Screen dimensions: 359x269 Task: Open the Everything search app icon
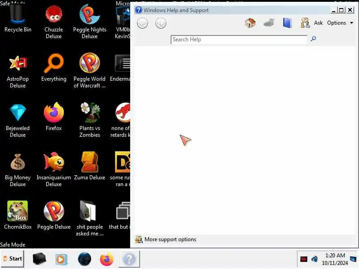53,68
